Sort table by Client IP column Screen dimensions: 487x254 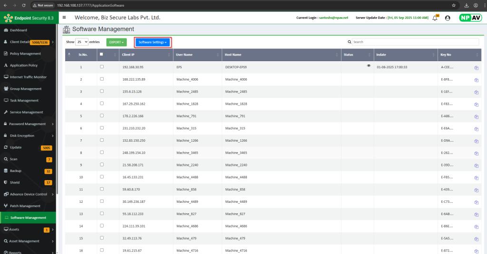[x=143, y=55]
